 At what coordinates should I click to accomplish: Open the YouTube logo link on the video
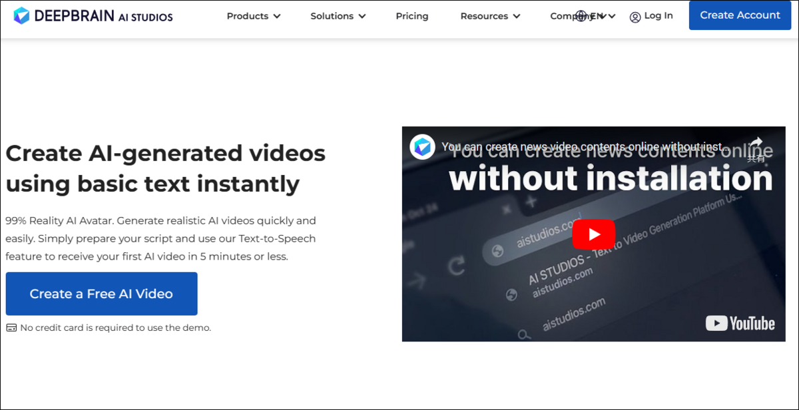(x=740, y=323)
